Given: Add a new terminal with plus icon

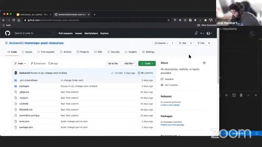Looking at the screenshot, I should (x=226, y=95).
